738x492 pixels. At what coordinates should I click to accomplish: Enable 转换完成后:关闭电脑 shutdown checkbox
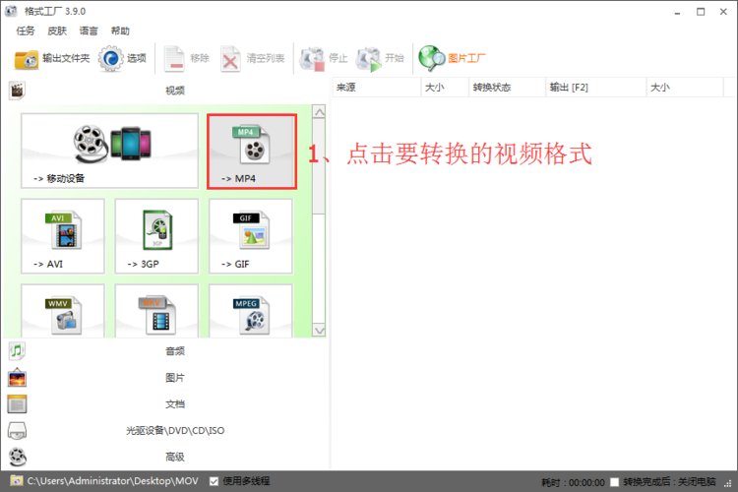(x=614, y=481)
